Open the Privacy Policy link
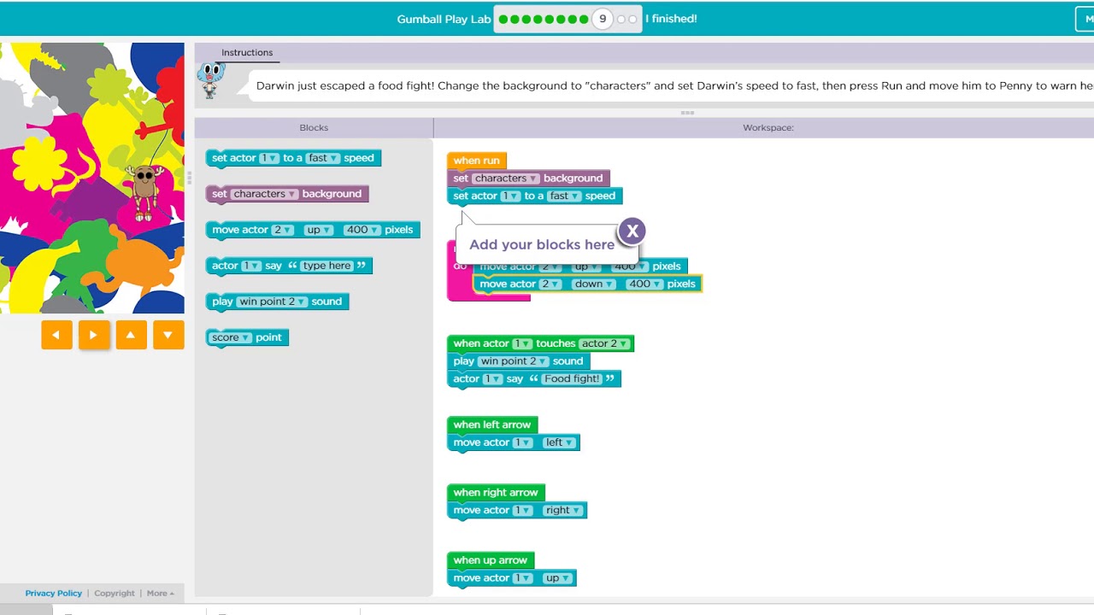The image size is (1094, 615). tap(54, 593)
